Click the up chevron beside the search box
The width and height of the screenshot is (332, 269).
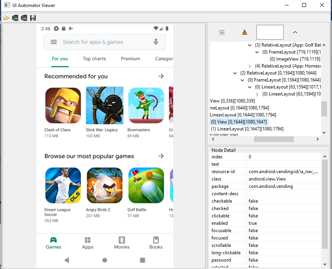click(x=295, y=33)
